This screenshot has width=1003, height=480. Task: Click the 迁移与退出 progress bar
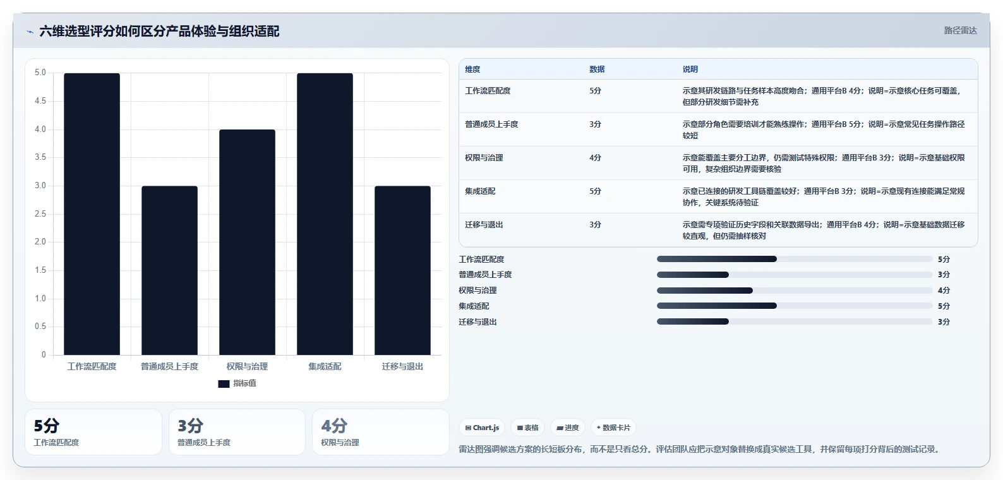(795, 321)
